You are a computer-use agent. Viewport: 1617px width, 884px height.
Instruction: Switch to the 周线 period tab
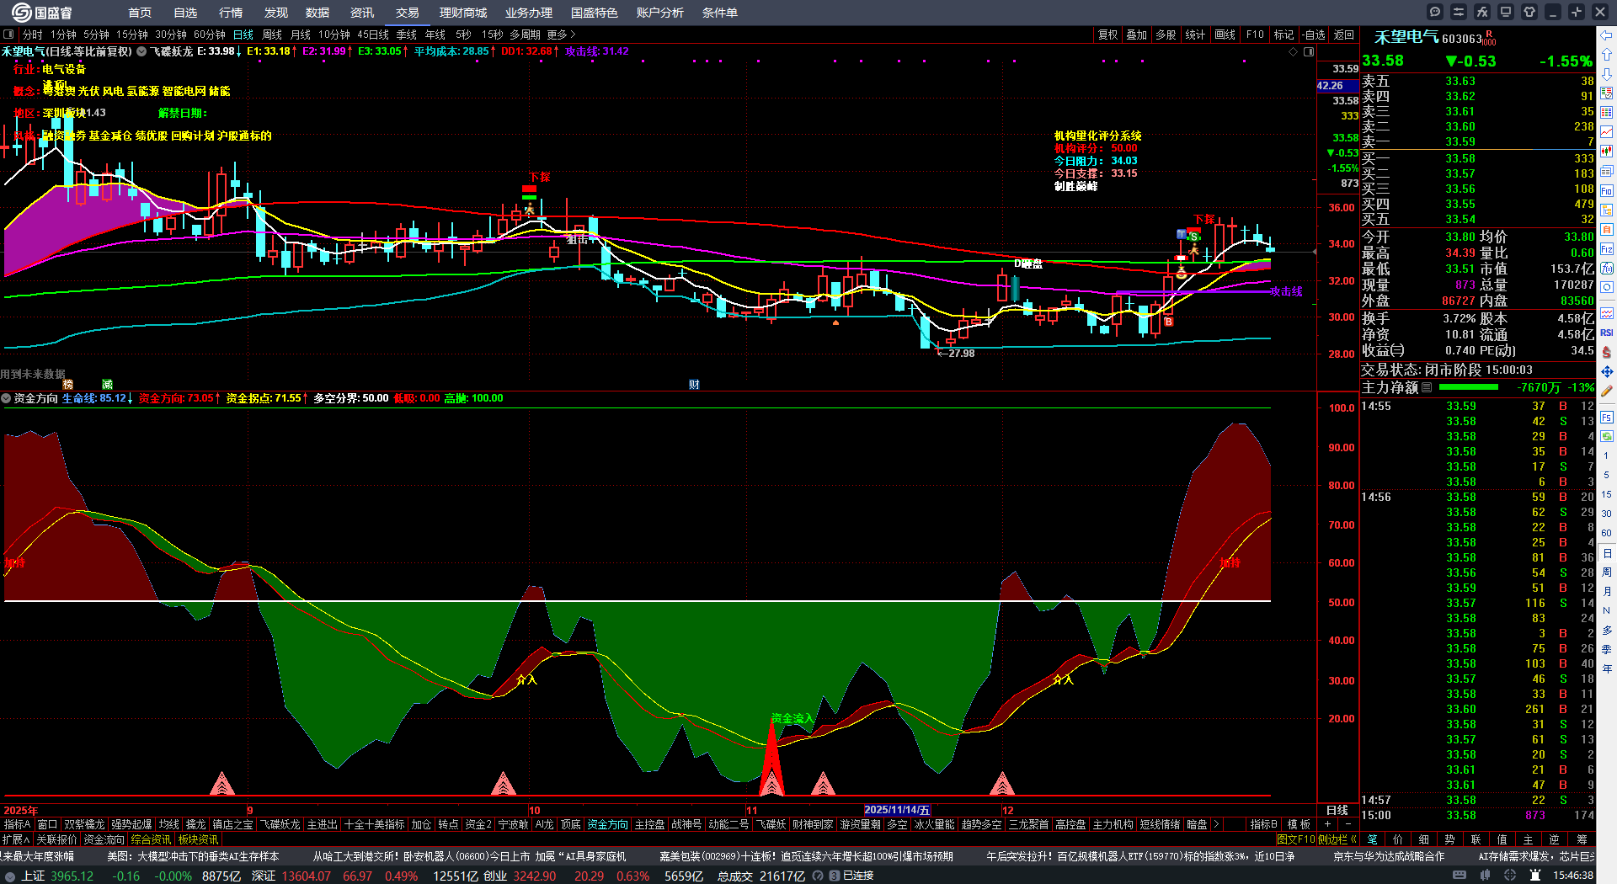coord(272,35)
